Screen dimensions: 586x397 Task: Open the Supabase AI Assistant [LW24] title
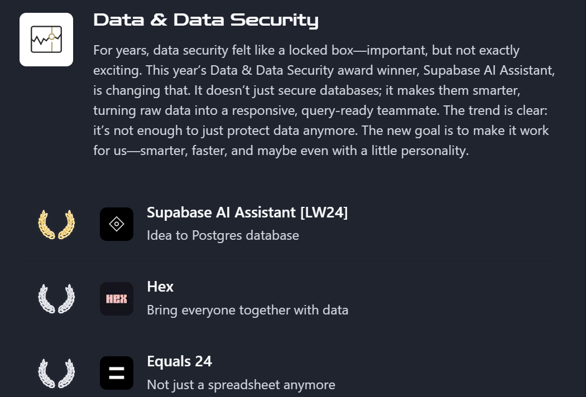point(247,212)
